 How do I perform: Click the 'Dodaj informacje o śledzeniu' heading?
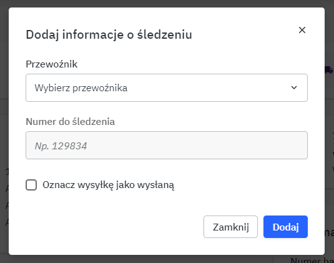tap(109, 35)
